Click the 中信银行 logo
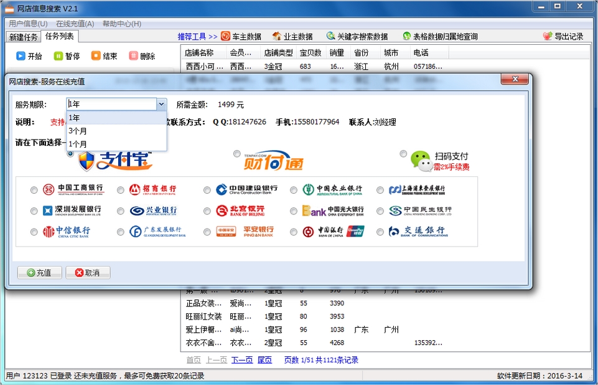 click(x=67, y=232)
